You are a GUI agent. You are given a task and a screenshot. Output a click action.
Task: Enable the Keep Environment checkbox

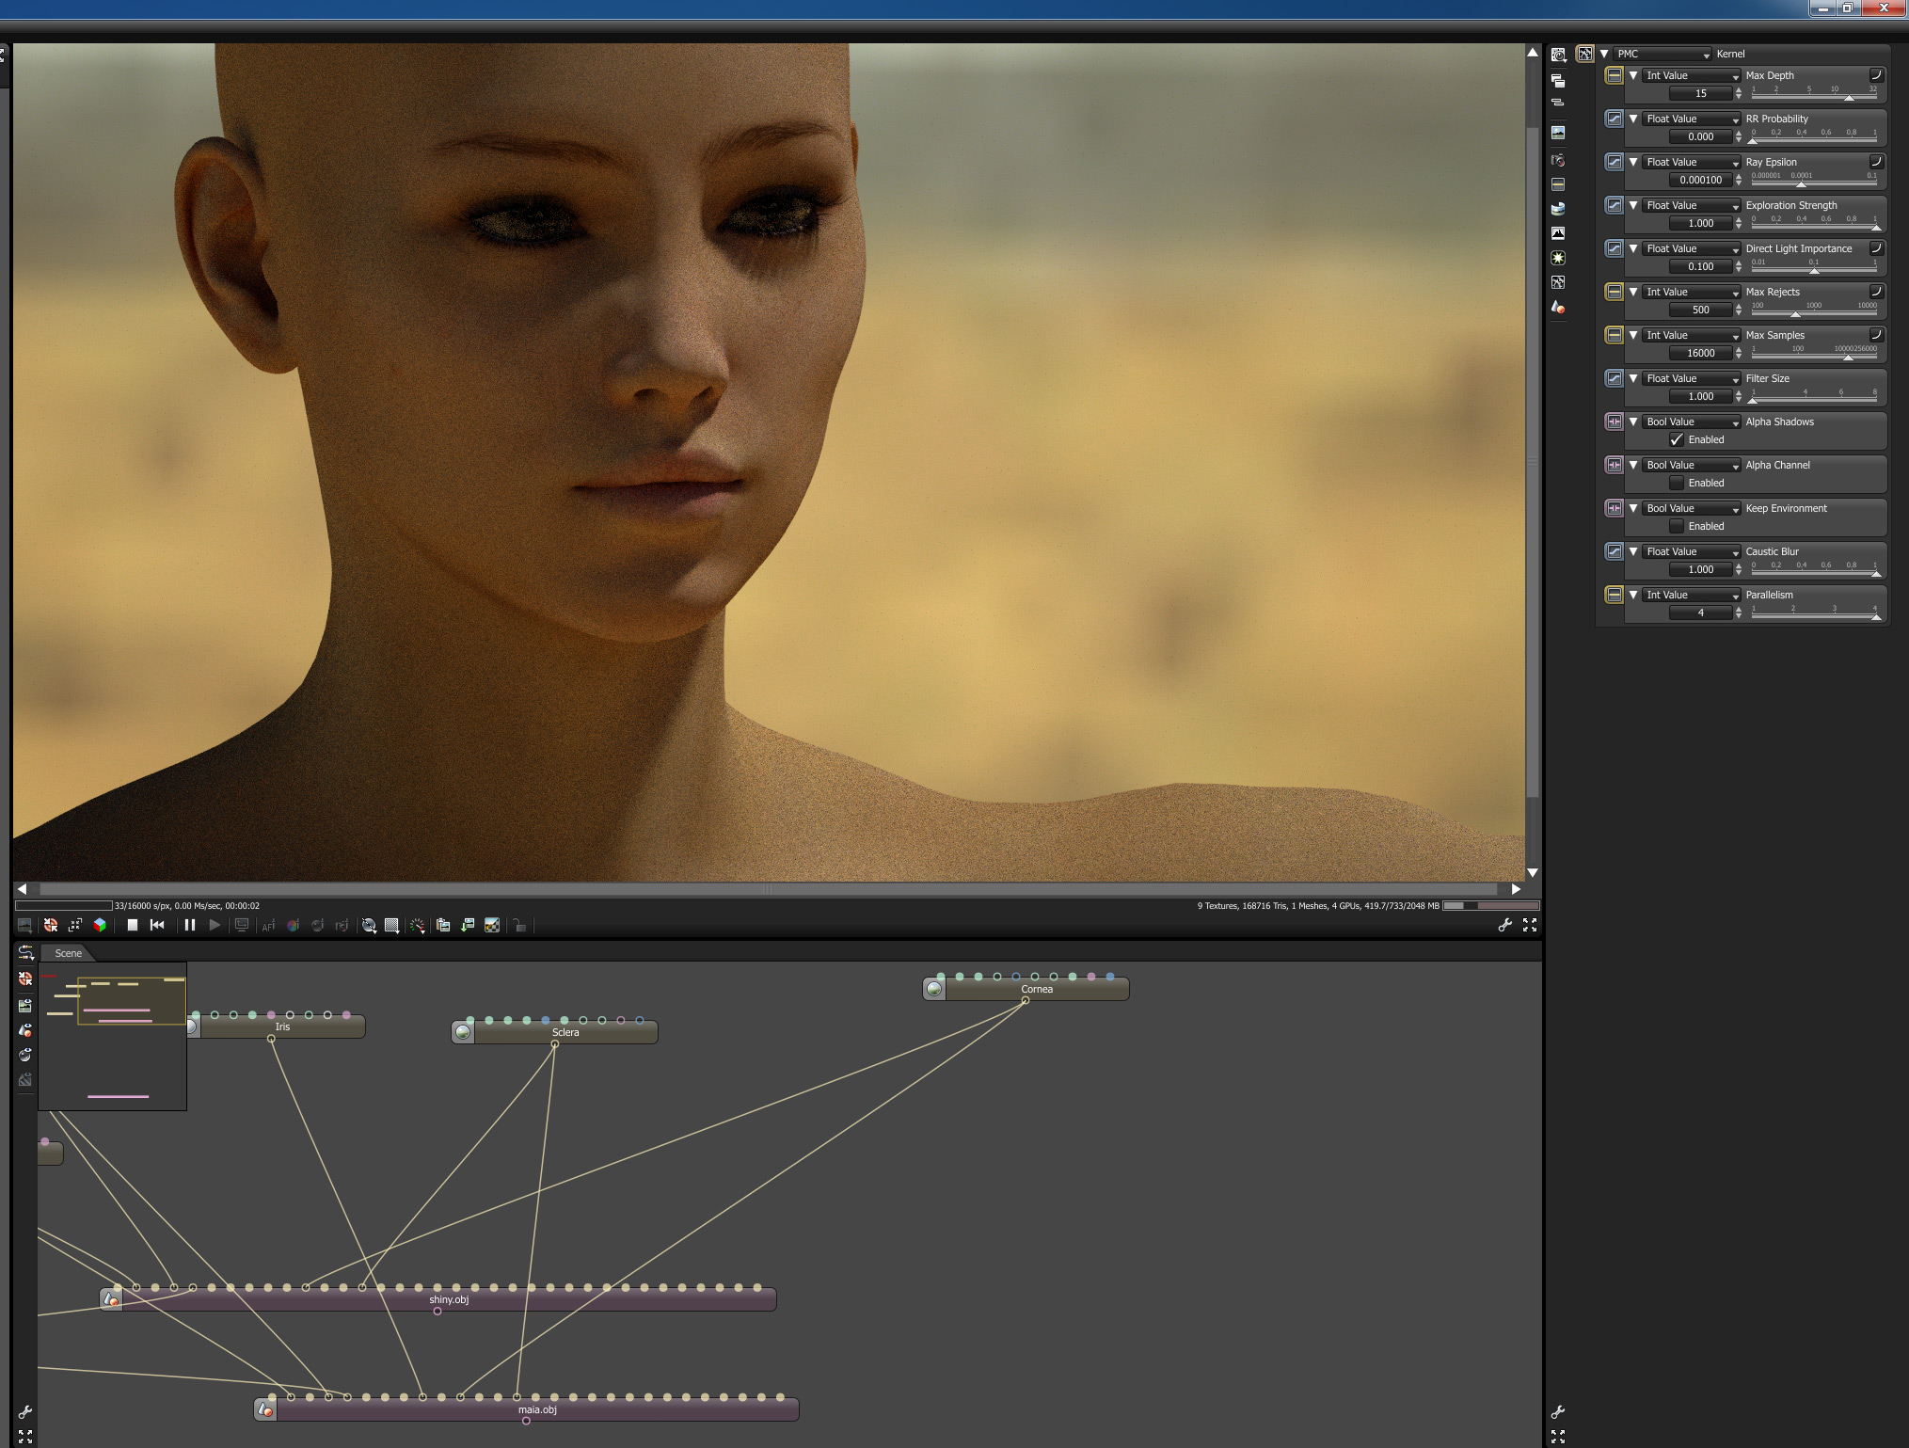pyautogui.click(x=1677, y=526)
